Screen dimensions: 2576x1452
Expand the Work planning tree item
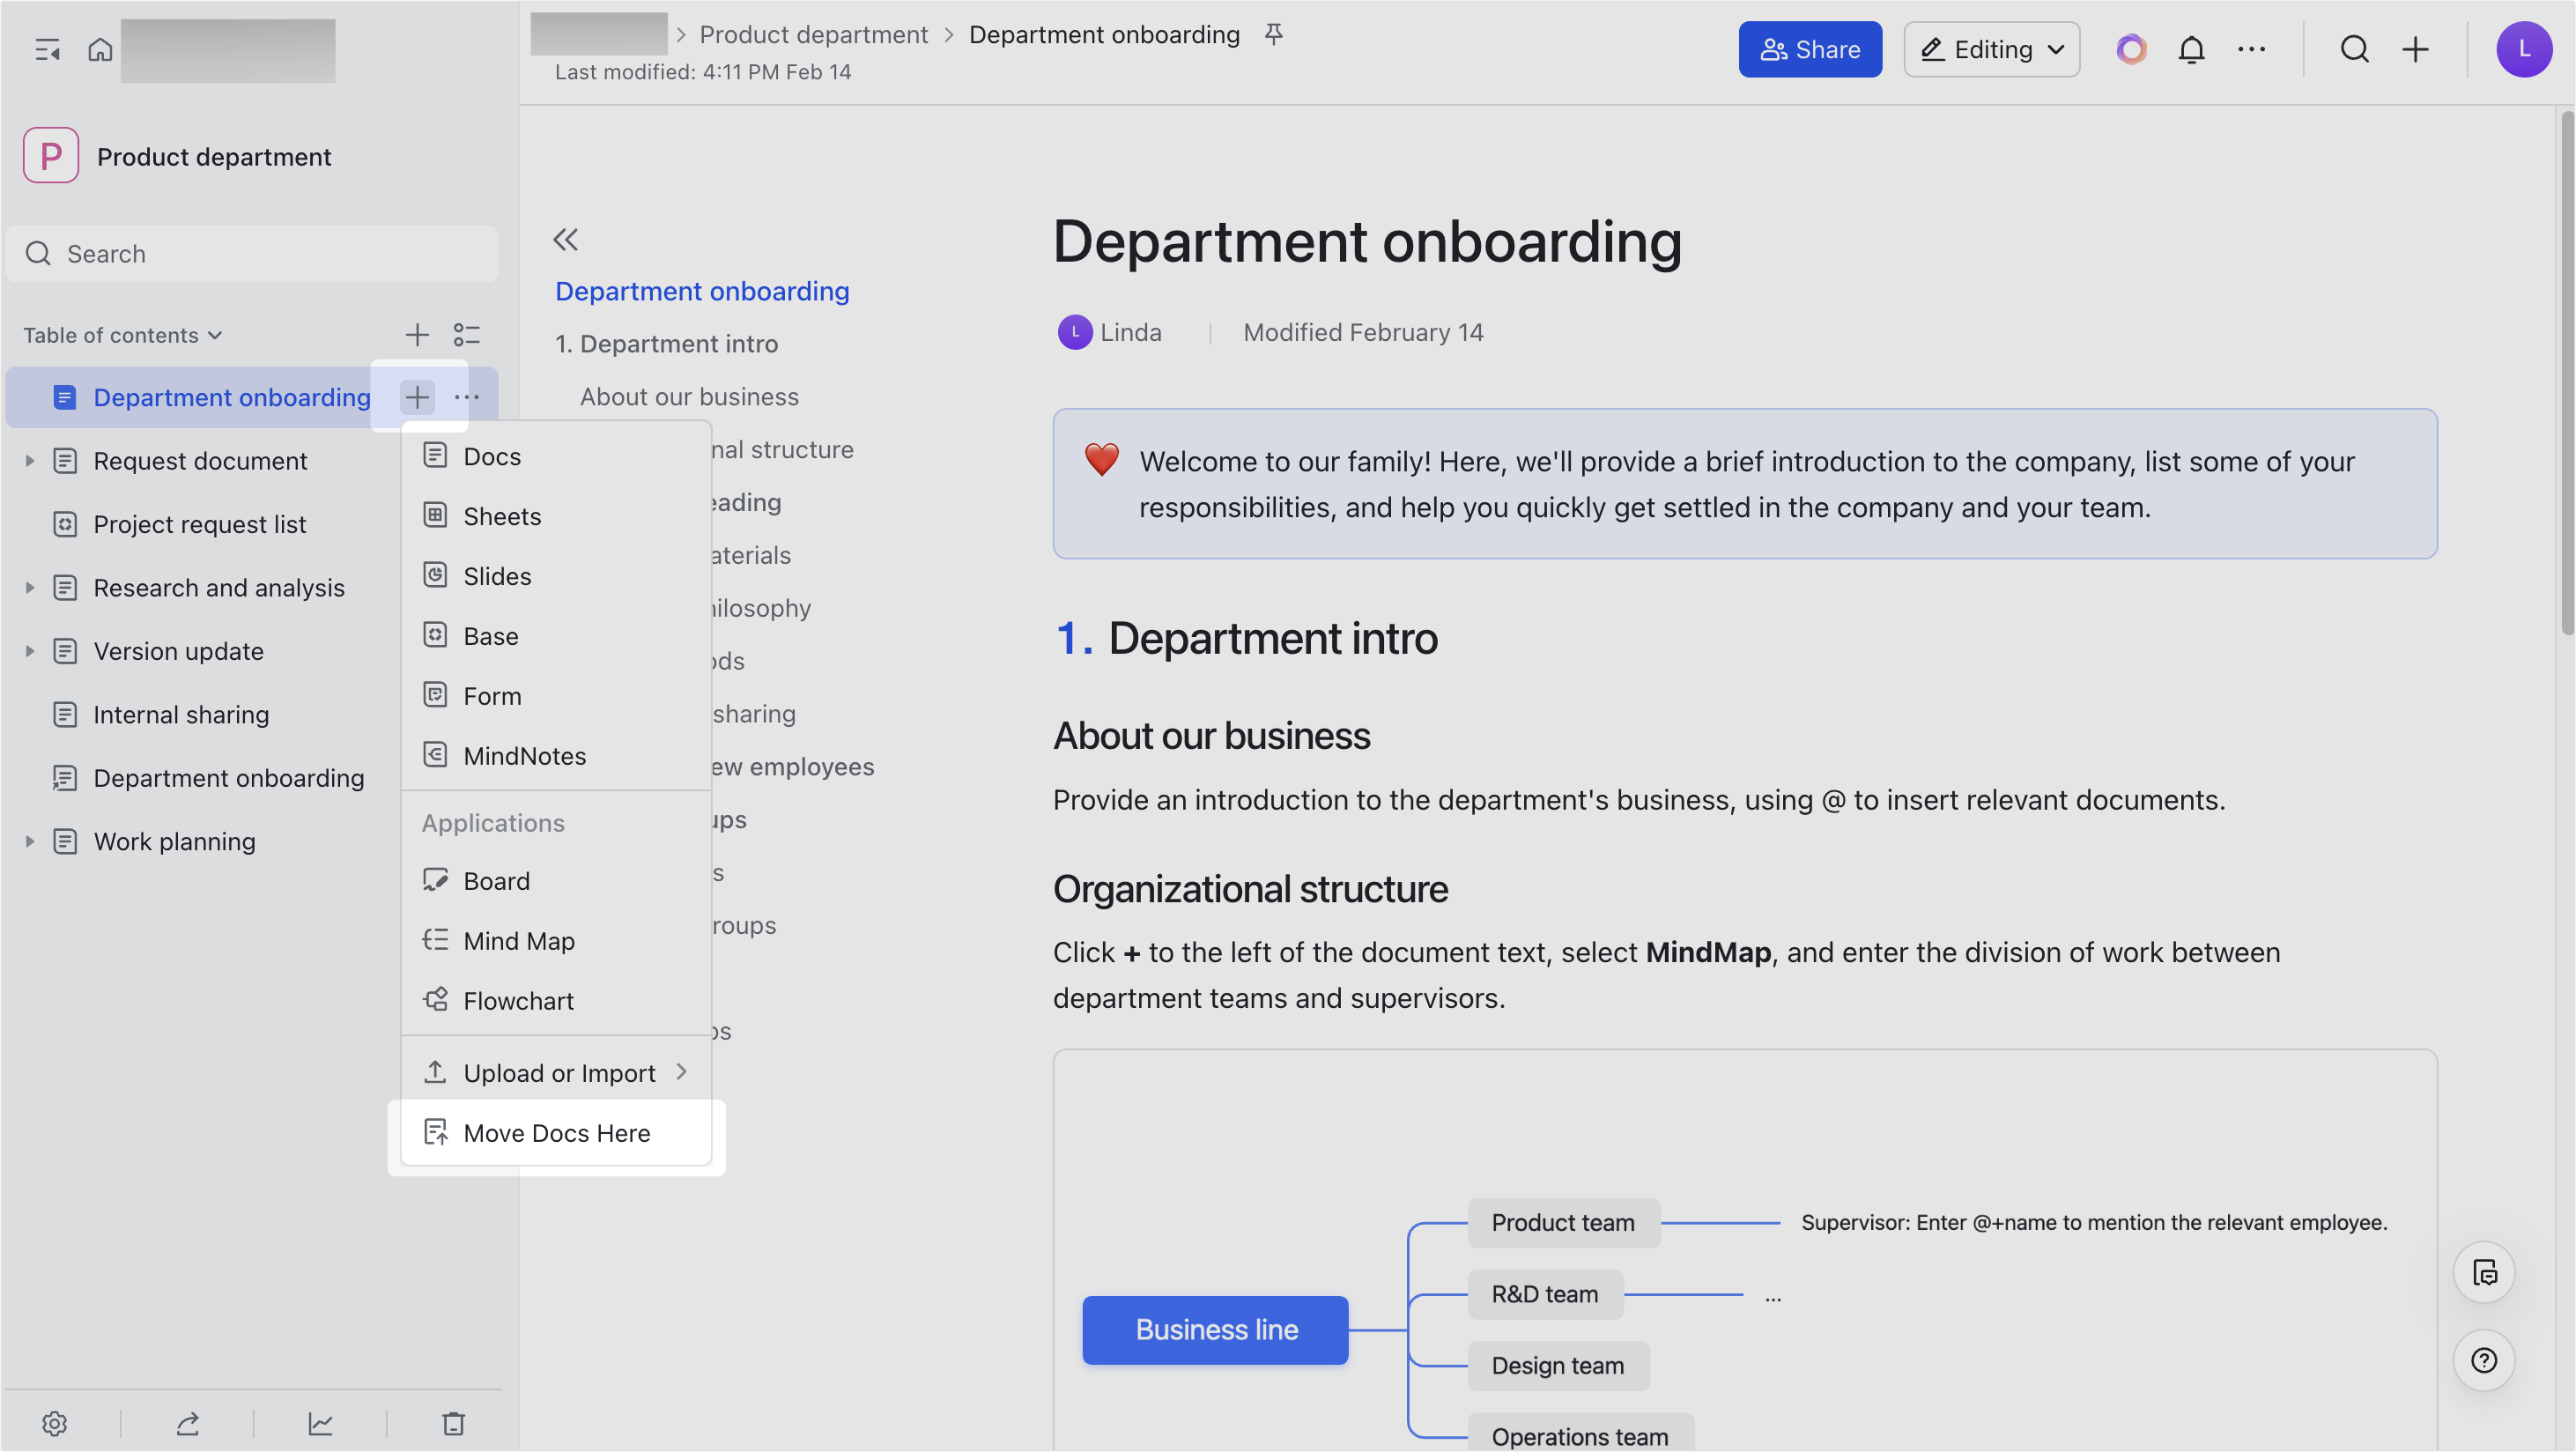coord(30,842)
